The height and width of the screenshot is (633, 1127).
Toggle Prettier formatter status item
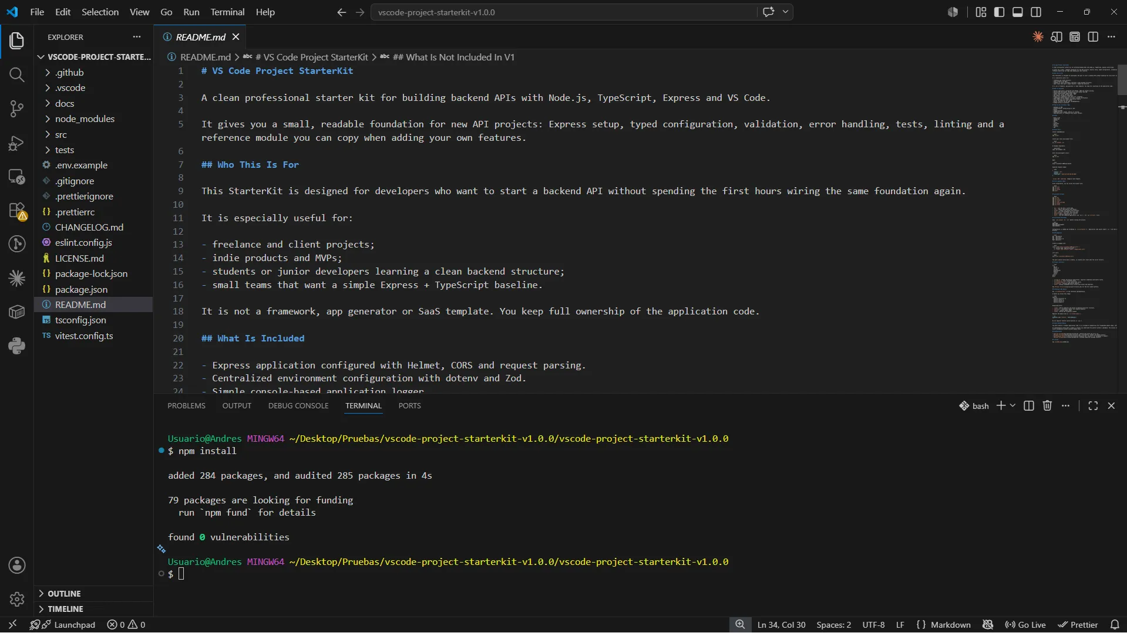[x=1078, y=625]
